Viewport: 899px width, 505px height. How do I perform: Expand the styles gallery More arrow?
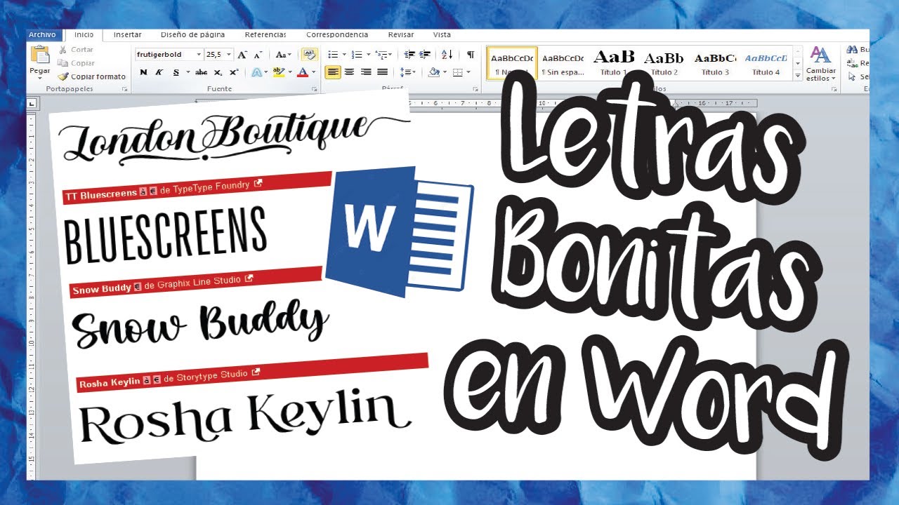797,75
